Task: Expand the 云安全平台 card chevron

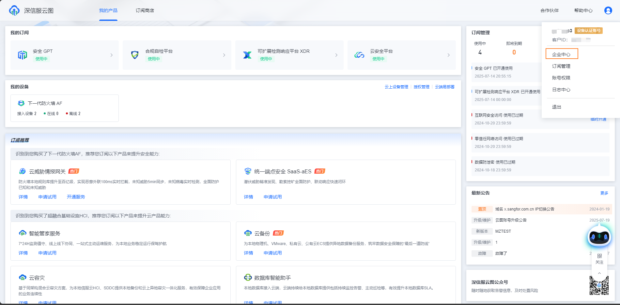Action: (x=448, y=55)
